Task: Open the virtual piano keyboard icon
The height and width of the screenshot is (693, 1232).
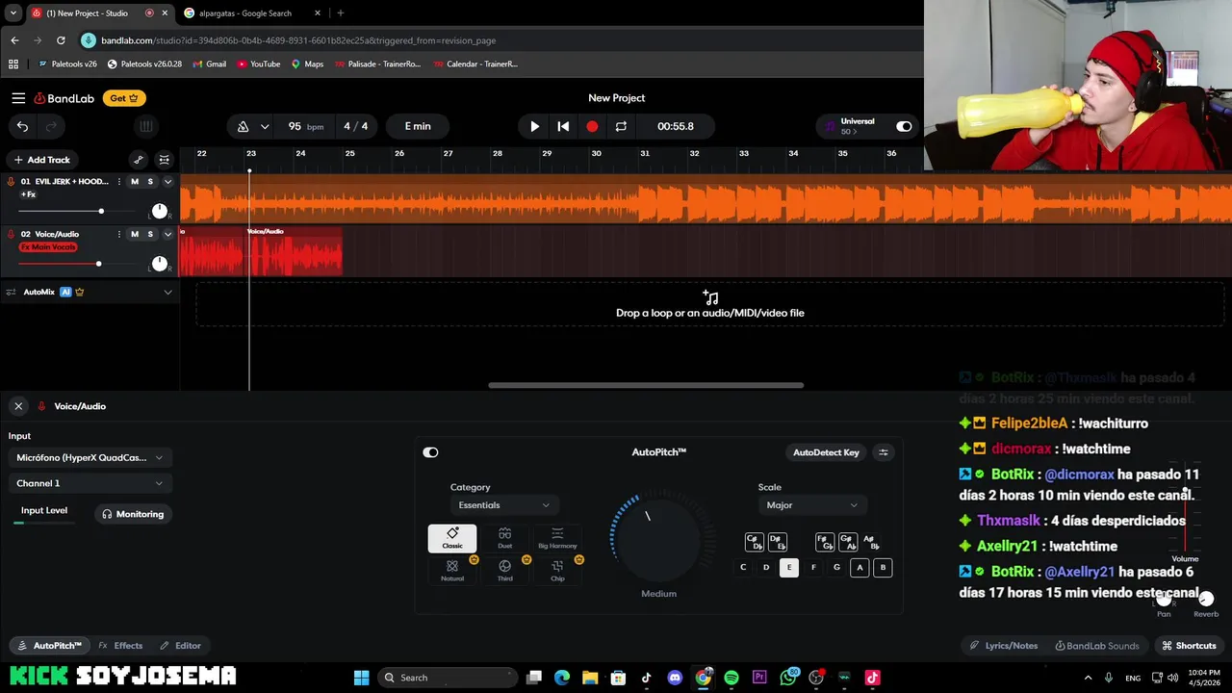Action: coord(145,126)
